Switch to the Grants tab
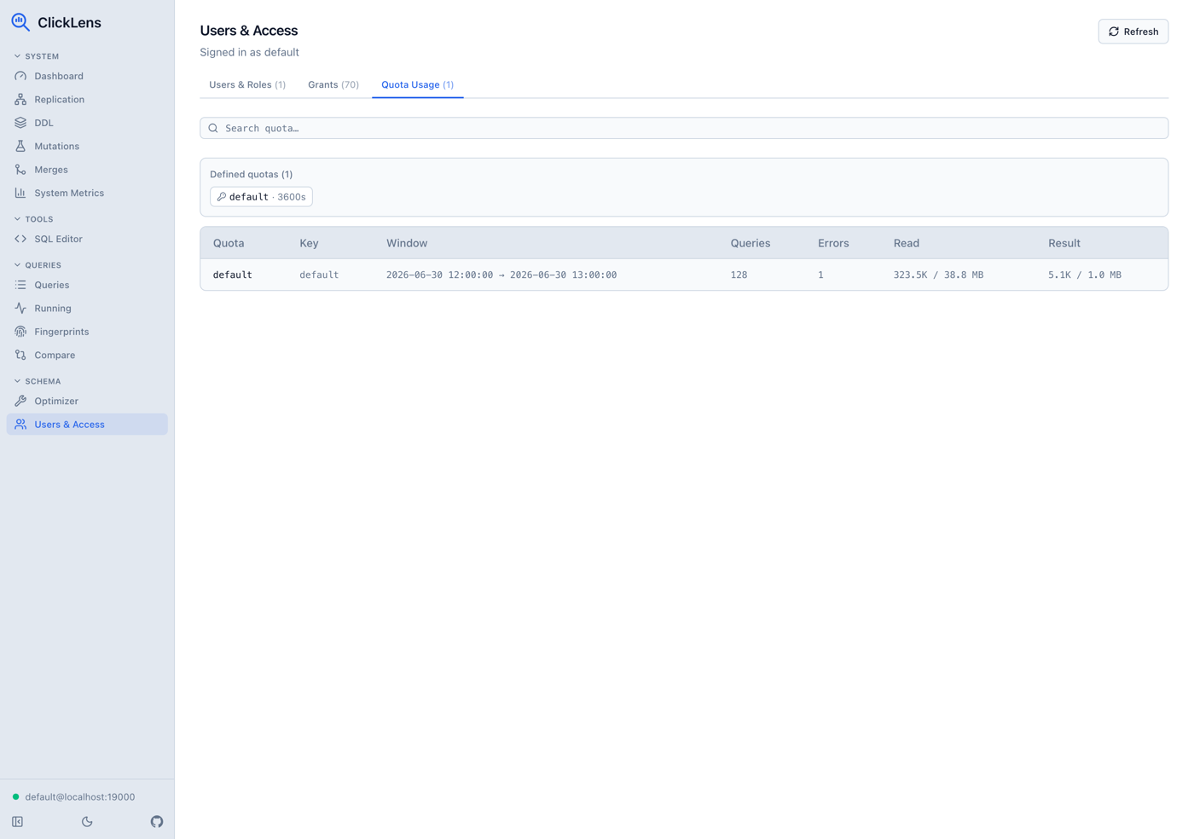Image resolution: width=1194 pixels, height=839 pixels. (333, 84)
